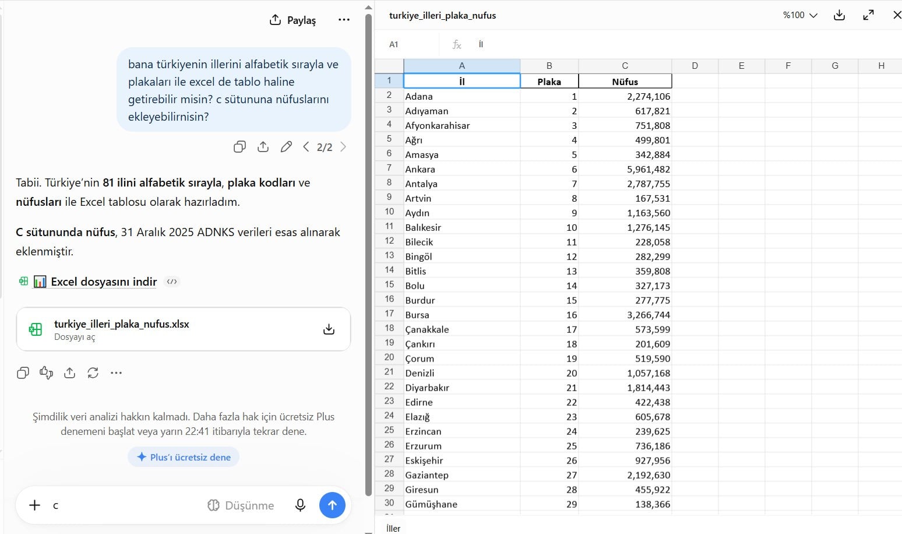Click the chat pane vertical scrollbar
Image resolution: width=902 pixels, height=534 pixels.
(368, 254)
